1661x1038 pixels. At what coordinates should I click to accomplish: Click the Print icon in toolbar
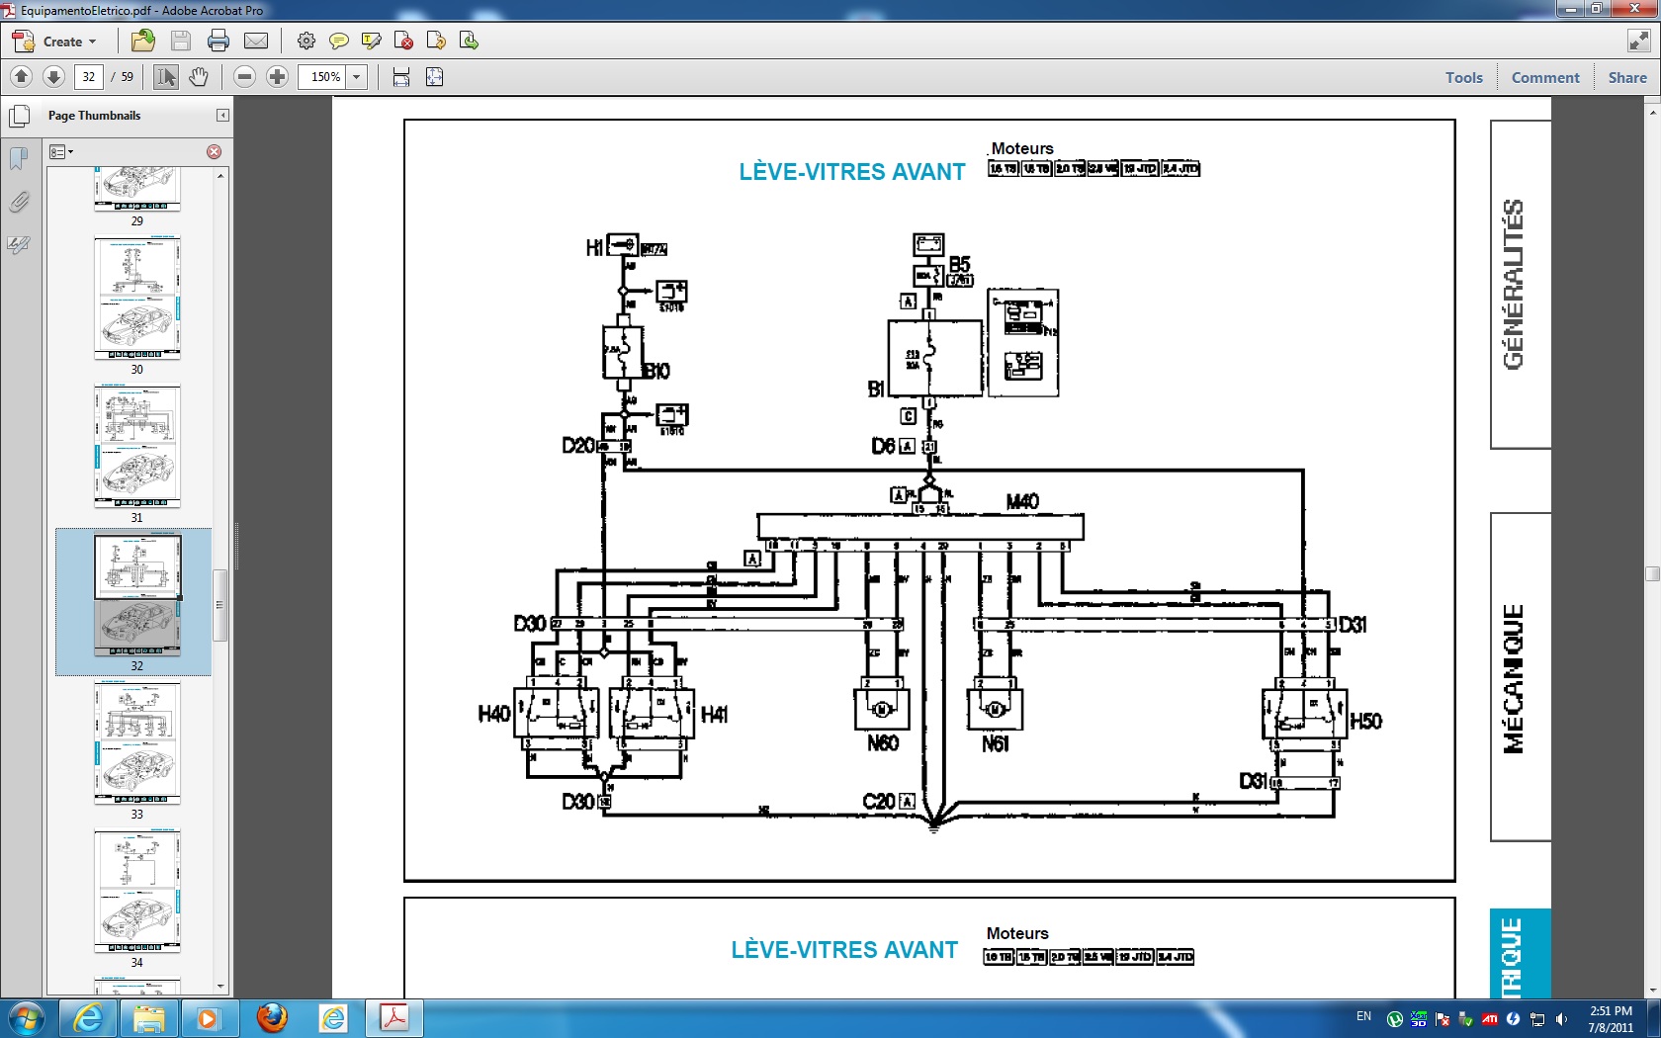219,41
